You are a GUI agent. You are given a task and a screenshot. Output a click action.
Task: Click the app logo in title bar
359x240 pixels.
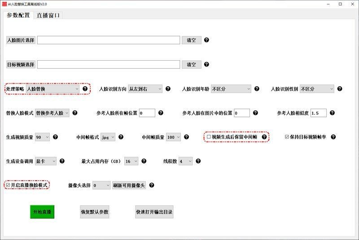click(4, 4)
